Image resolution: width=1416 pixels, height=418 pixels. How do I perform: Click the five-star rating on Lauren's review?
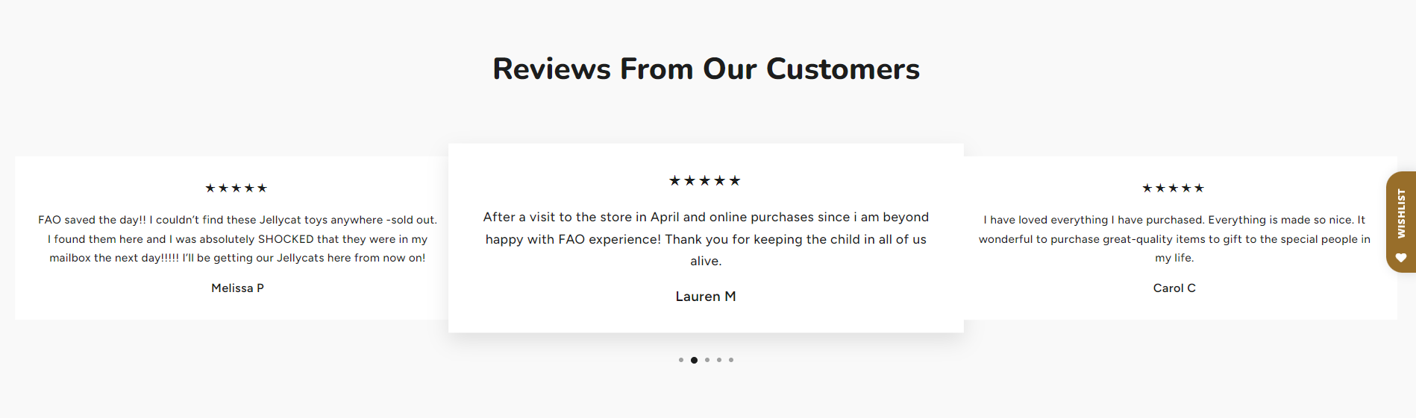click(705, 180)
